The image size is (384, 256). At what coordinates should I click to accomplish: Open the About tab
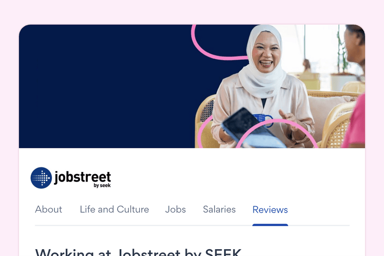(x=49, y=209)
